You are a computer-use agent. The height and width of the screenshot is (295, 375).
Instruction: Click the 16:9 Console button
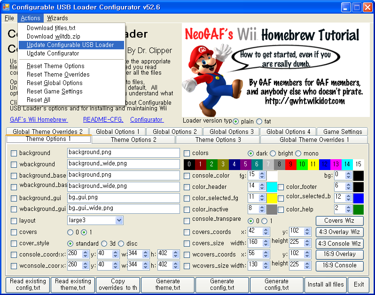pyautogui.click(x=340, y=265)
